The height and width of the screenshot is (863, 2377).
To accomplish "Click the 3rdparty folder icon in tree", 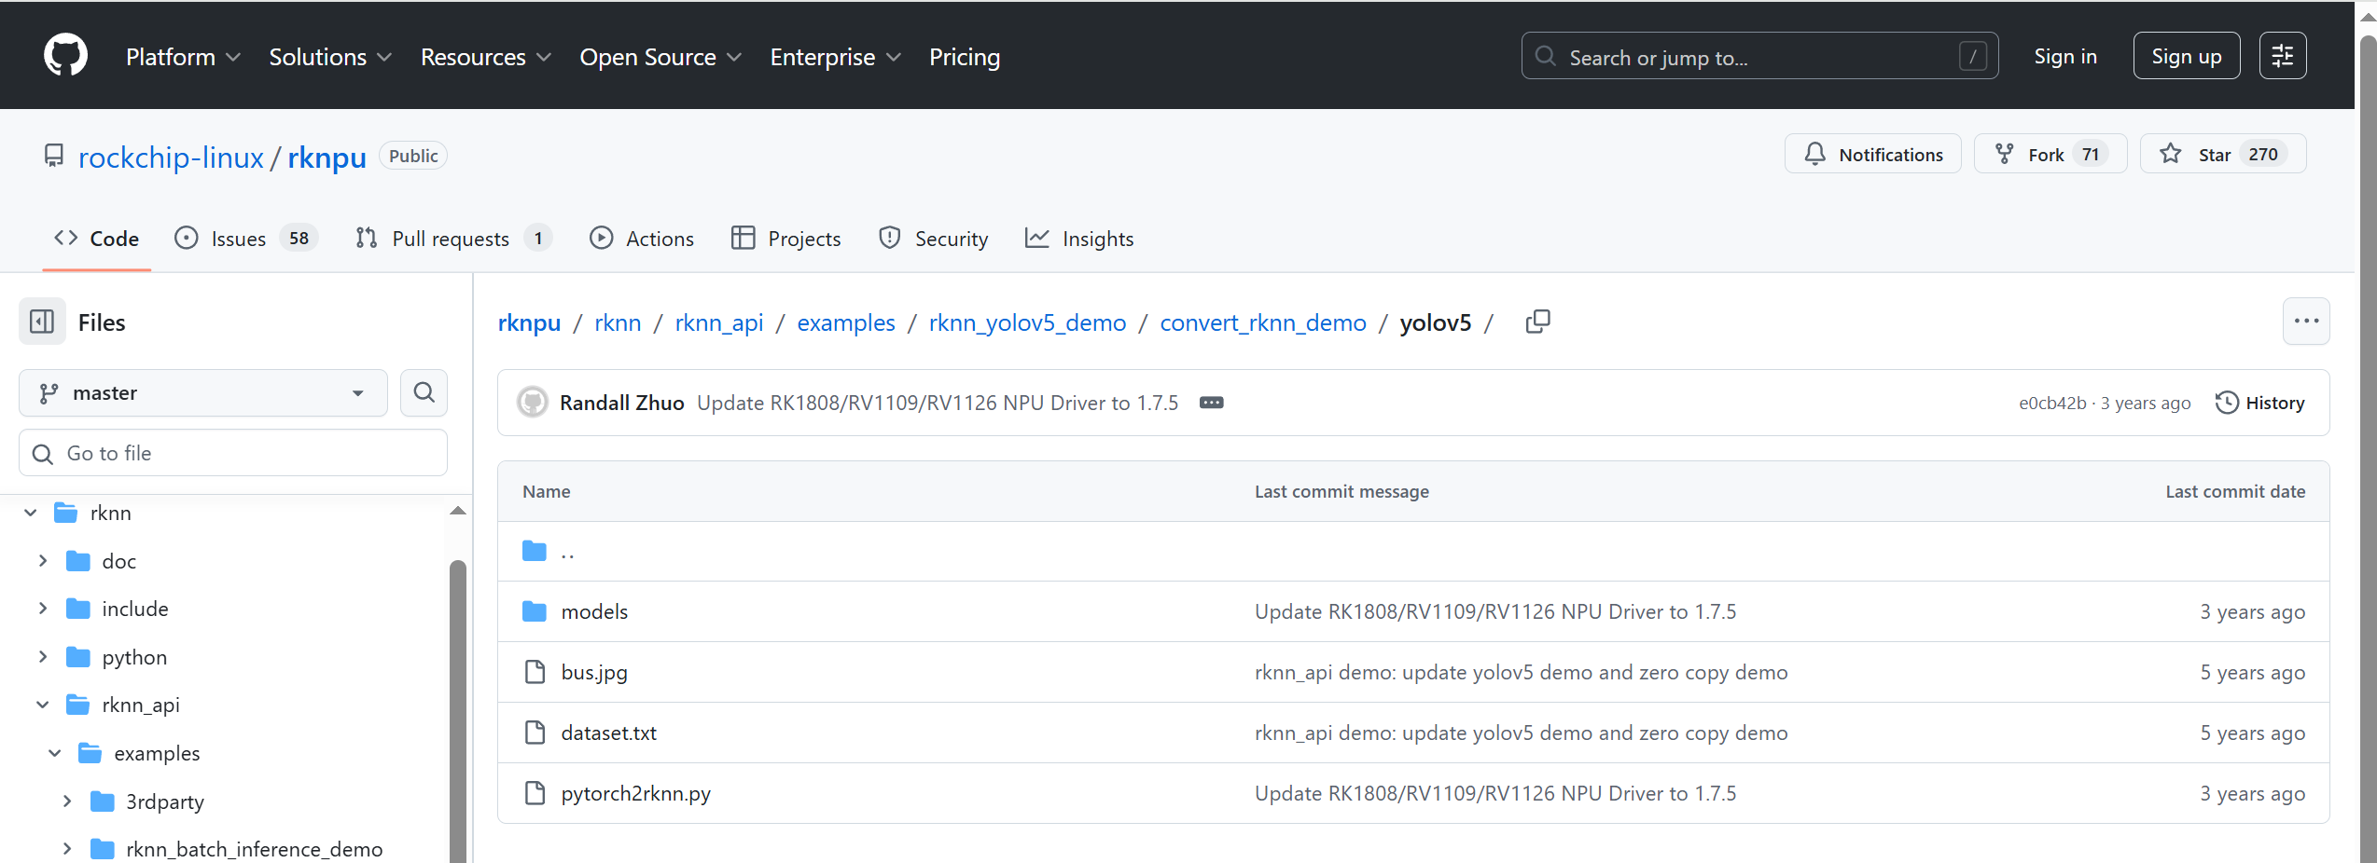I will pos(103,801).
